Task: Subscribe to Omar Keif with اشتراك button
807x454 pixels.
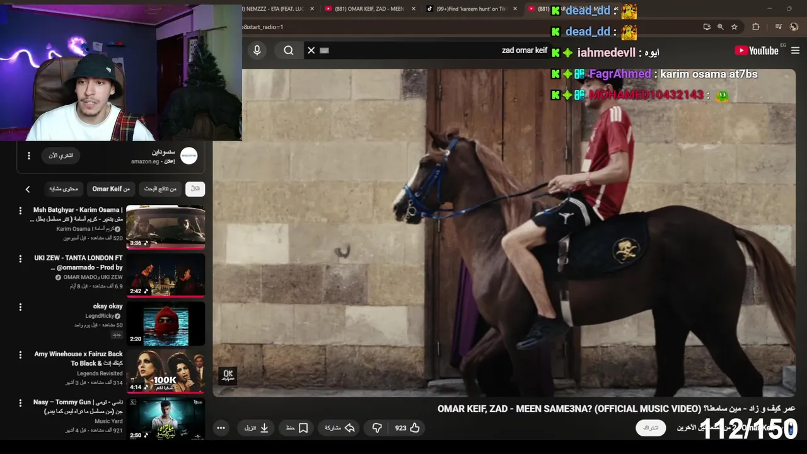Action: (x=651, y=428)
